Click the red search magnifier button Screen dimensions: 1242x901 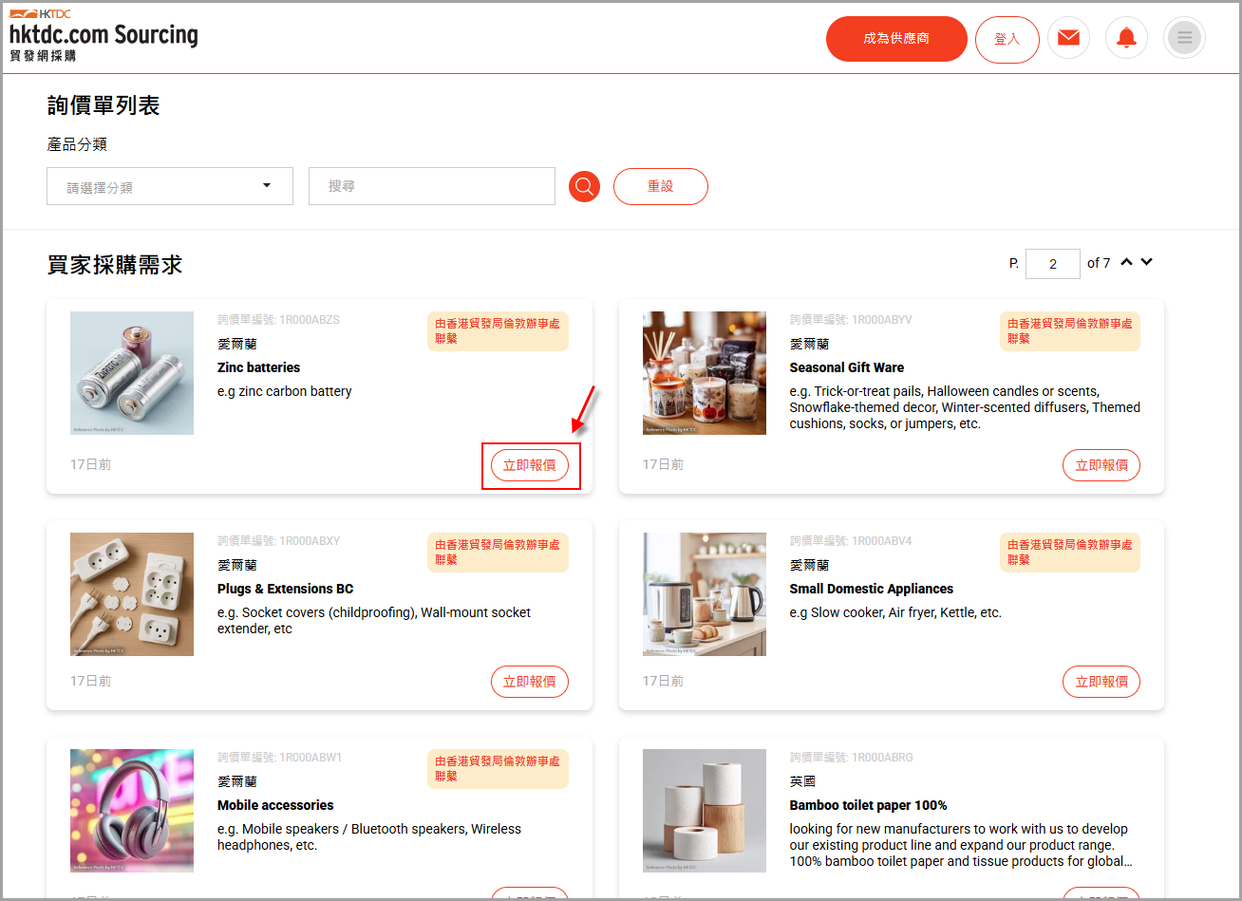point(584,186)
